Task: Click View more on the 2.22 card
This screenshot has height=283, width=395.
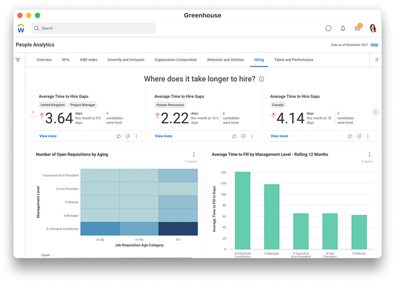Action: coord(164,136)
